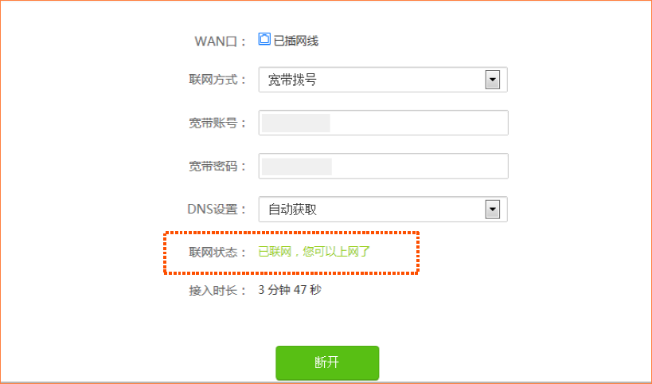Click the masked password value in 宽带密码 field
This screenshot has width=652, height=384.
click(x=297, y=167)
